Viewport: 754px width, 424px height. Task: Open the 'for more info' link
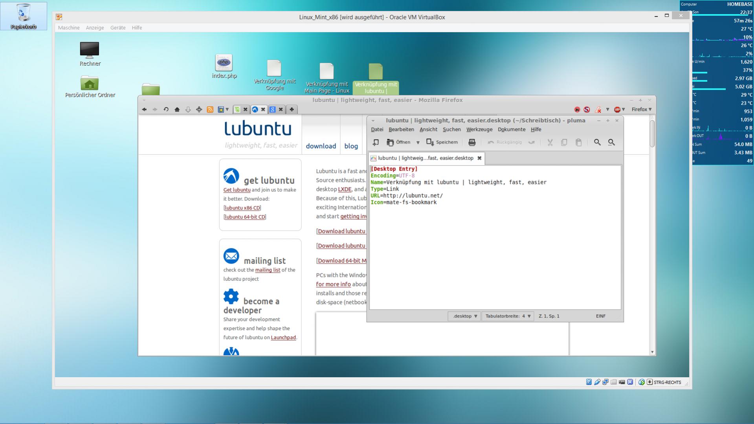(x=333, y=284)
